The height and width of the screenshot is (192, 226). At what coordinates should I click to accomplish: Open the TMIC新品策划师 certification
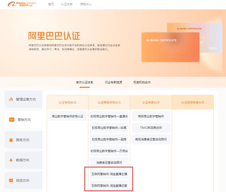pyautogui.click(x=151, y=128)
